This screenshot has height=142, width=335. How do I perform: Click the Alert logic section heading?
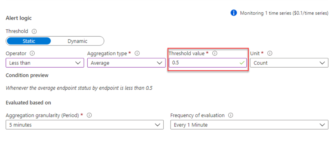[19, 18]
